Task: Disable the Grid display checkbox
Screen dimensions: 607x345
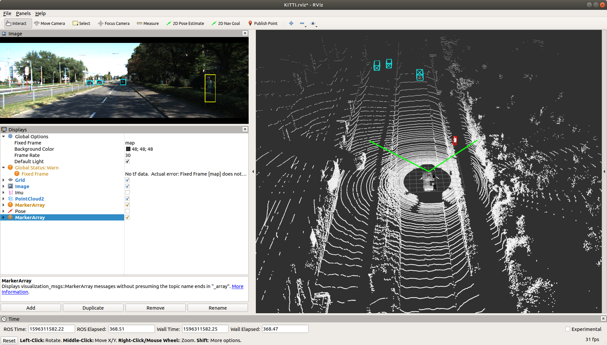Action: (127, 180)
